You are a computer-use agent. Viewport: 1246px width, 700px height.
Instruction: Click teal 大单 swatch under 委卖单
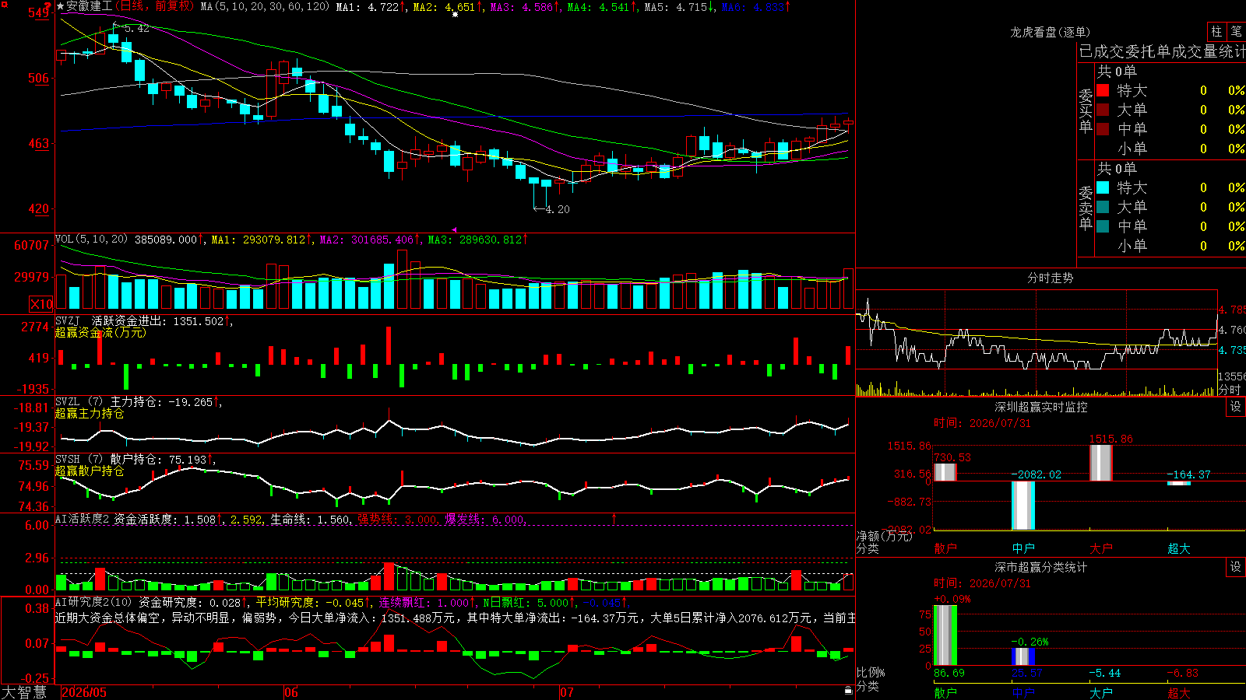tap(1103, 207)
